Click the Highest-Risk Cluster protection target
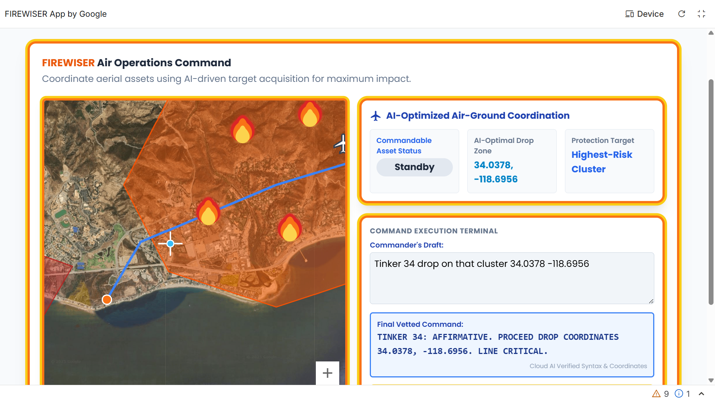Viewport: 715px width, 402px height. pyautogui.click(x=601, y=162)
